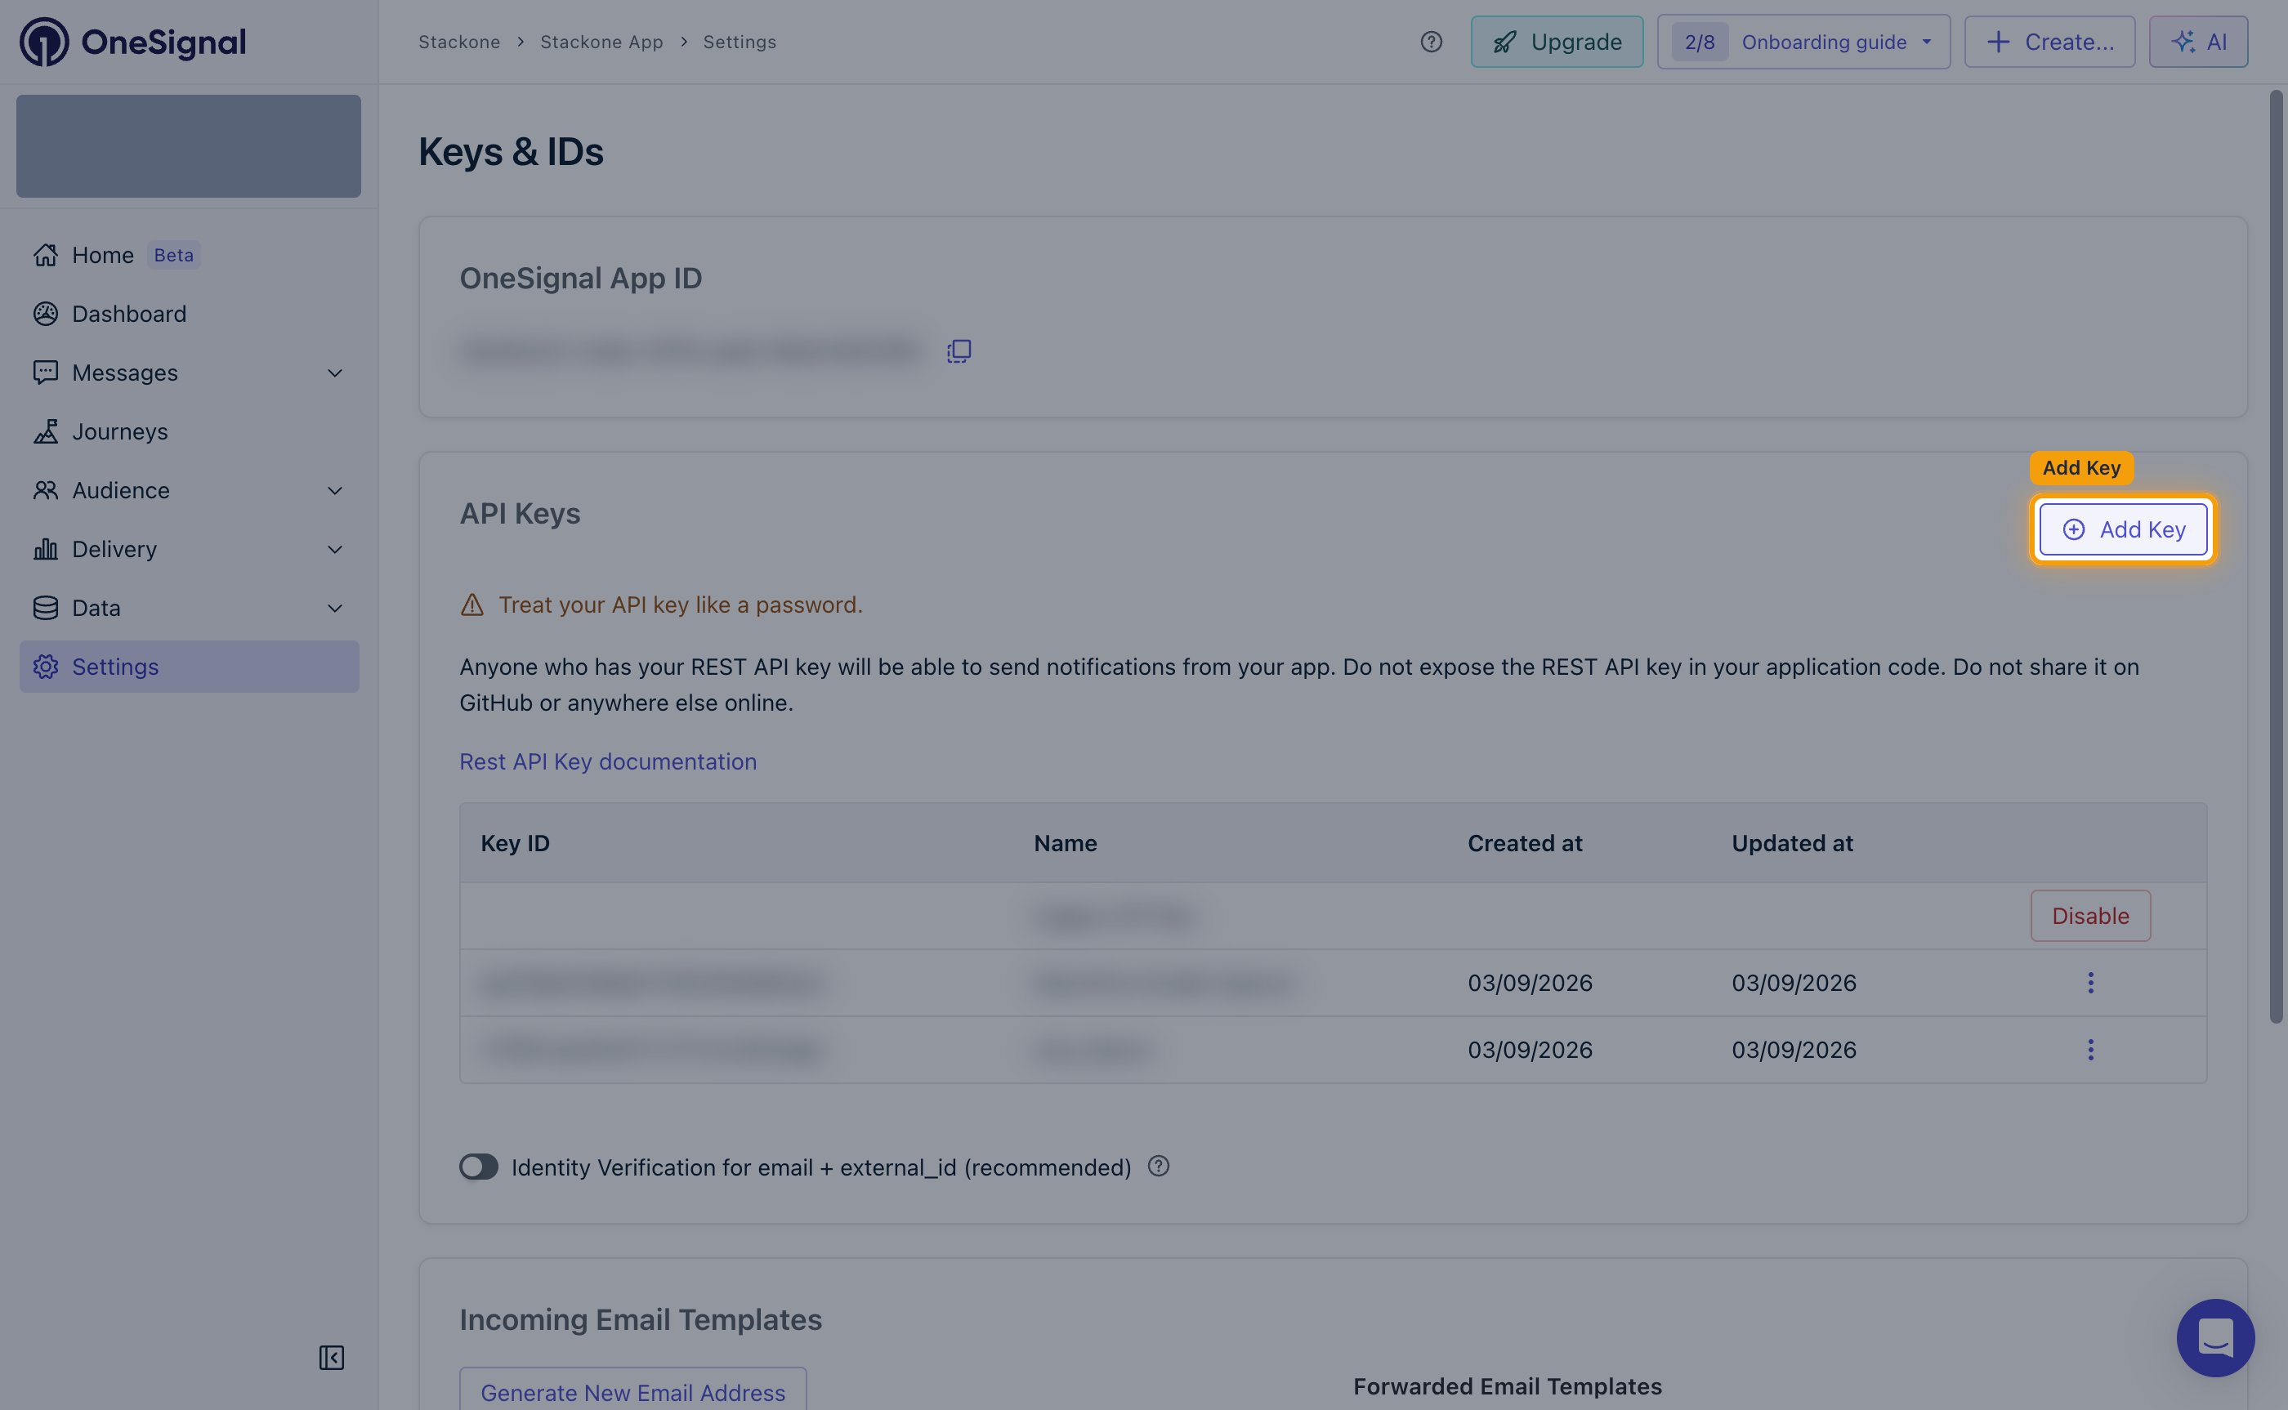Click the Name column header
Image resolution: width=2288 pixels, height=1410 pixels.
(x=1066, y=843)
